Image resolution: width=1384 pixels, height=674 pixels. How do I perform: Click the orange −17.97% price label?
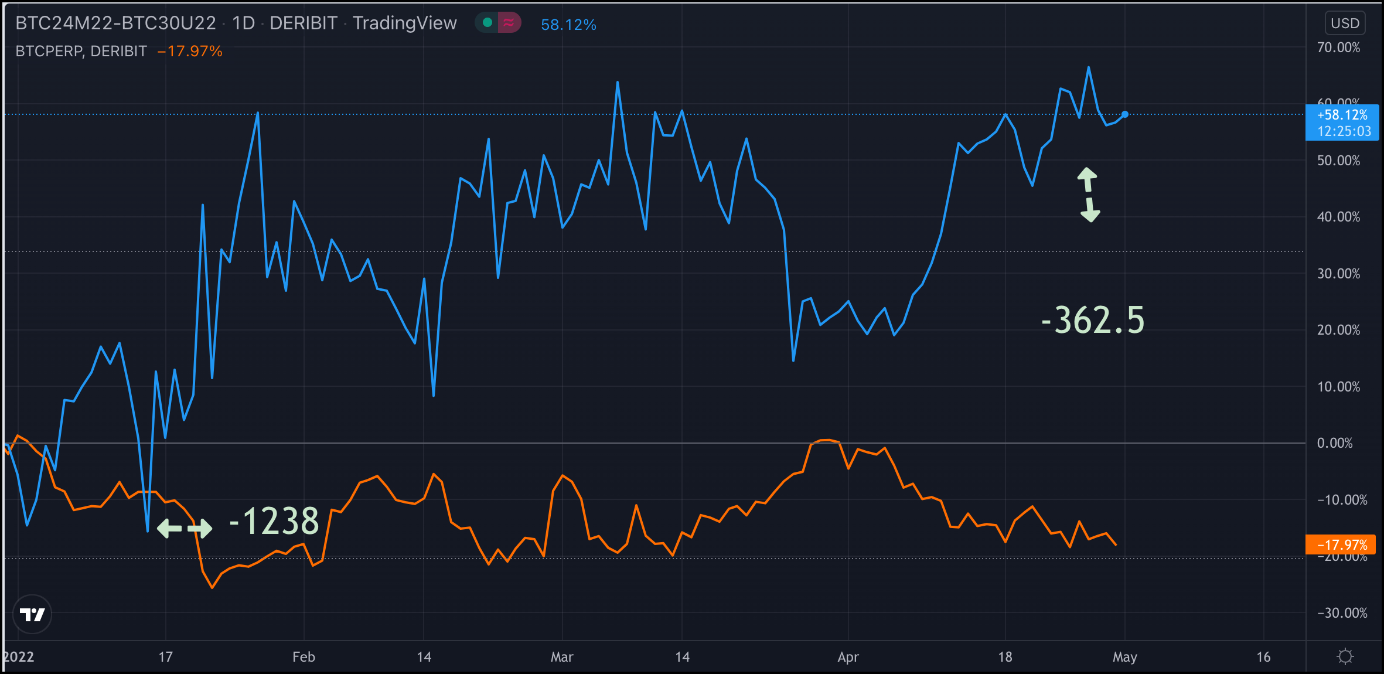(1341, 544)
